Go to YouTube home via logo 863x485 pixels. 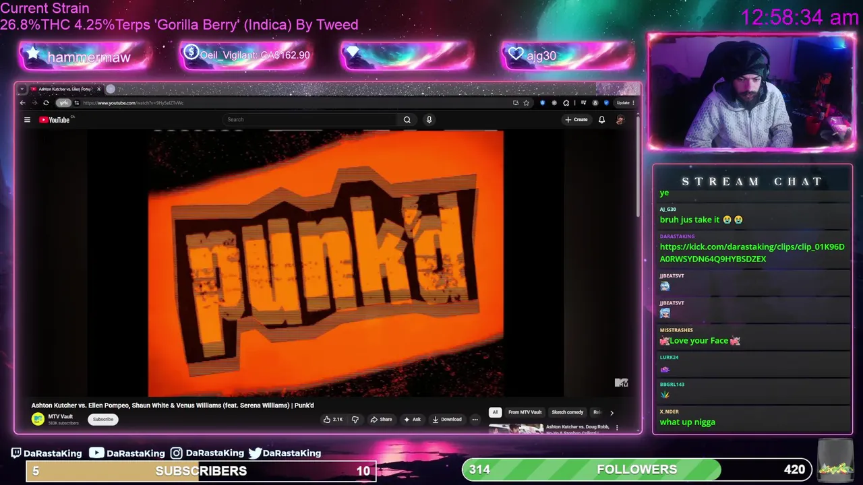[x=55, y=120]
